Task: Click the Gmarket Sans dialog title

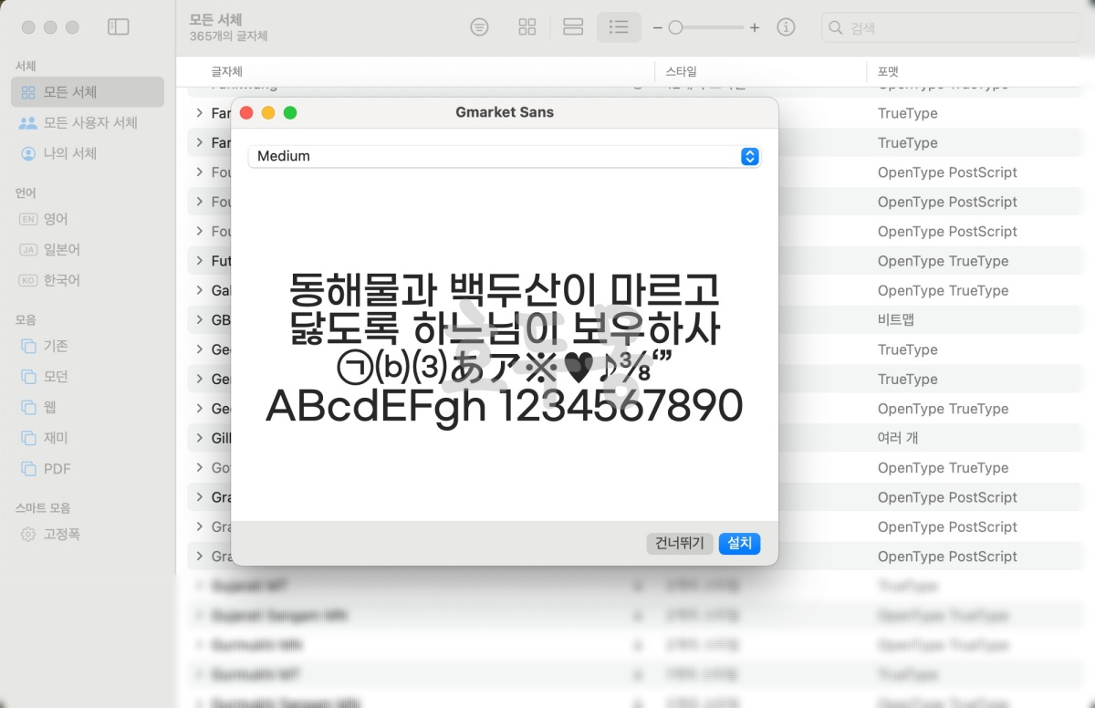Action: (505, 112)
